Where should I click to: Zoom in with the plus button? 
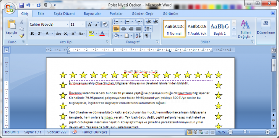[x=268, y=132]
